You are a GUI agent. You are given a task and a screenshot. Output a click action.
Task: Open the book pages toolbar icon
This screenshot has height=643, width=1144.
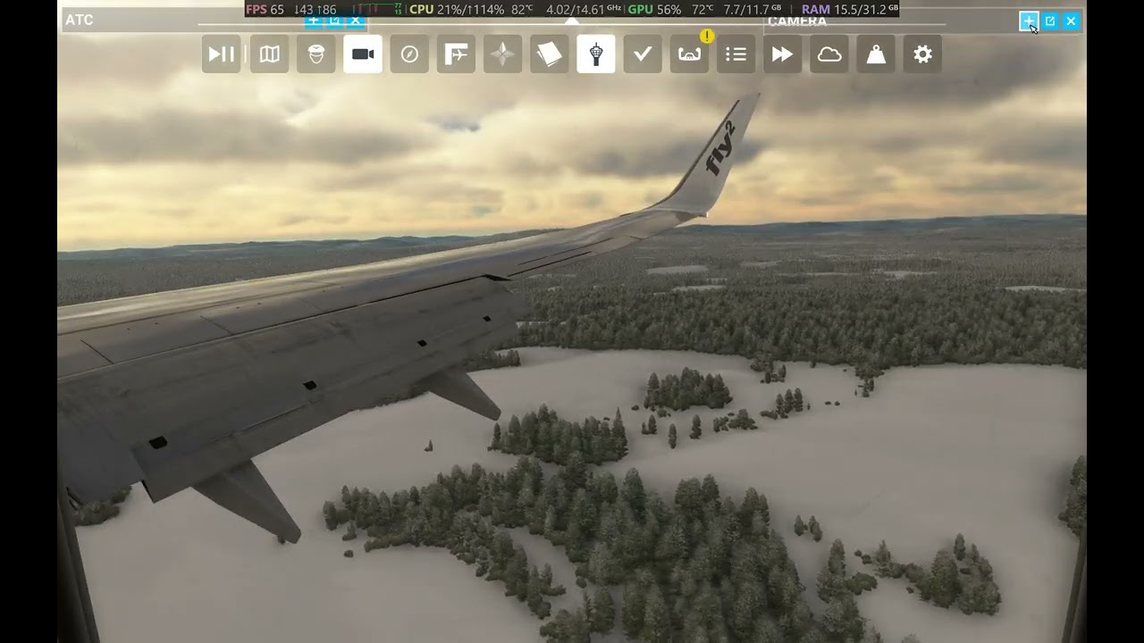pos(549,54)
